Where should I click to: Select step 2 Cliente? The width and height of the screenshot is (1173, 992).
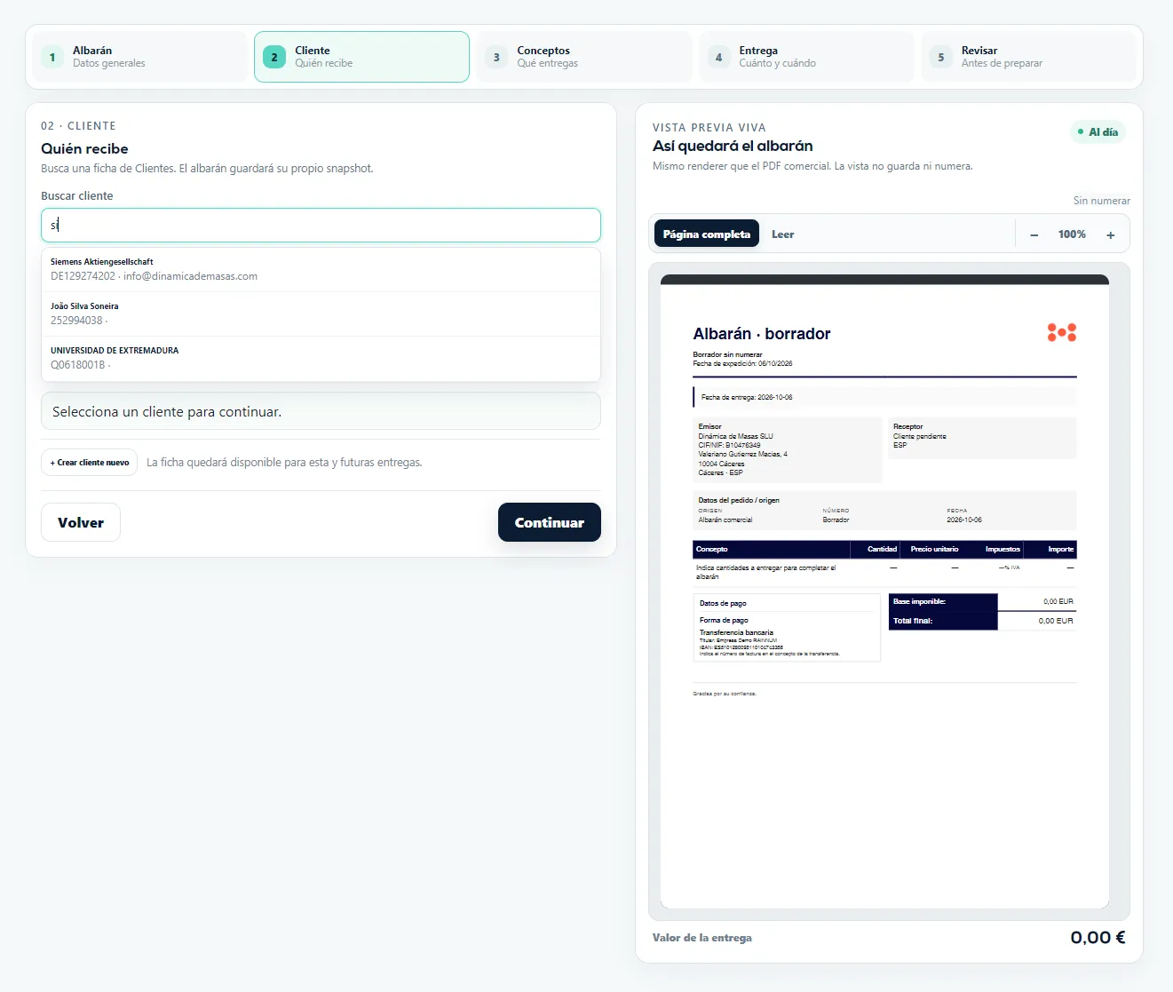pyautogui.click(x=361, y=57)
